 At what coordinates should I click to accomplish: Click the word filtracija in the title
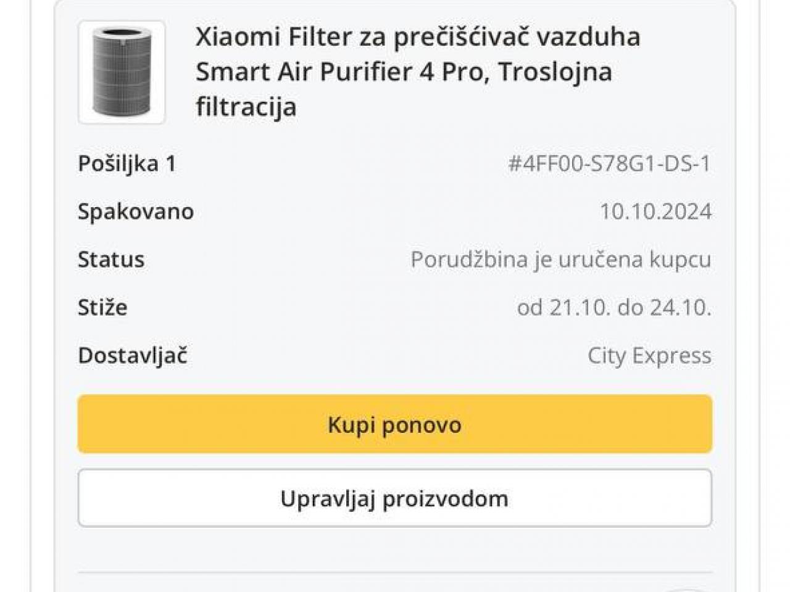tap(246, 107)
